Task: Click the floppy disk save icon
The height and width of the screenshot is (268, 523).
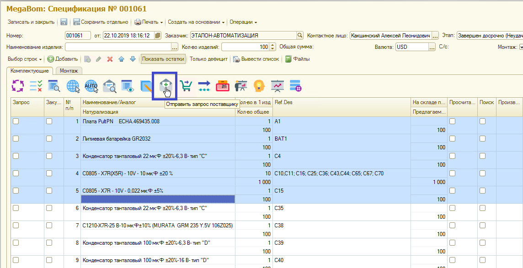Action: (x=64, y=22)
